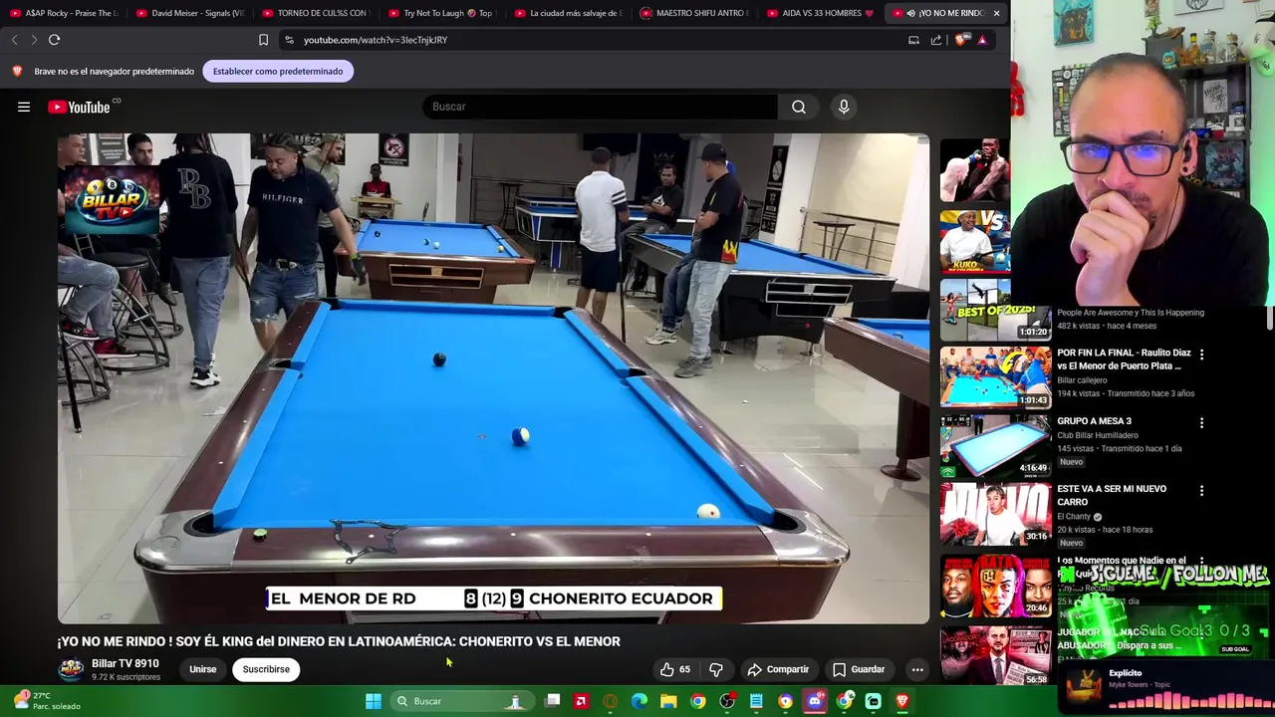Switch to David Meiser - Signals tab

(189, 13)
